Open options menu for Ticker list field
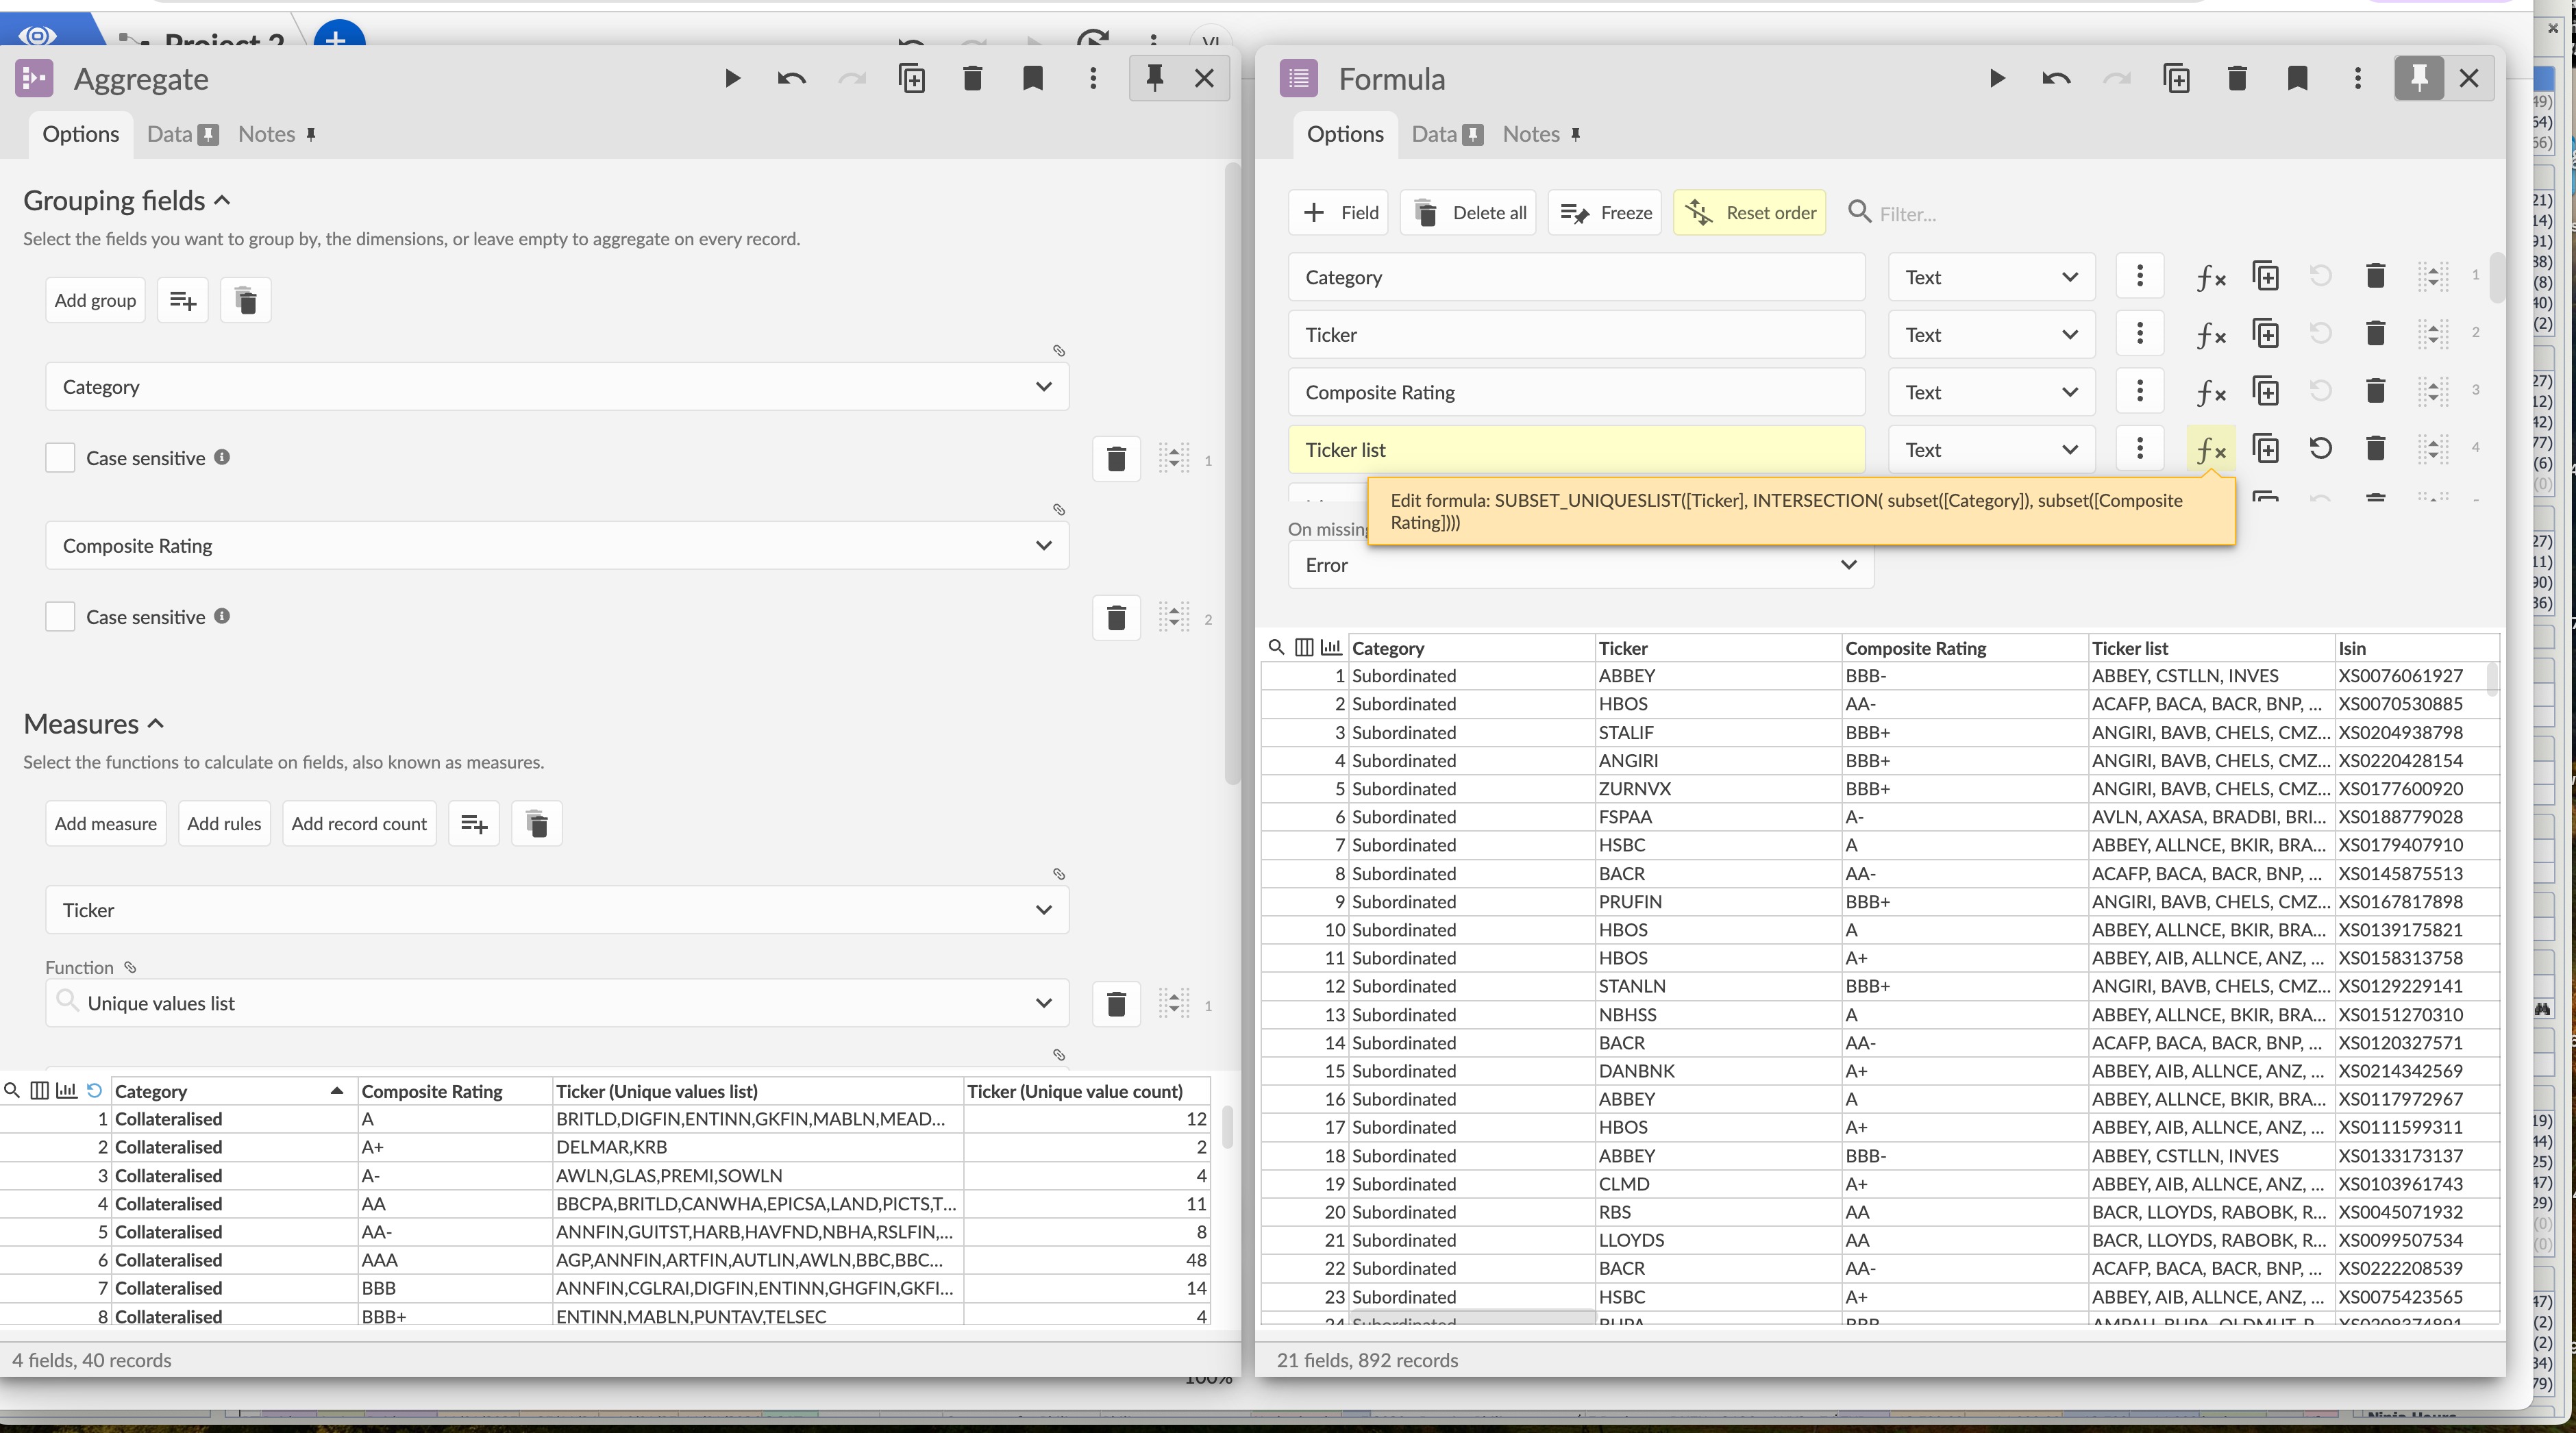 (x=2140, y=449)
